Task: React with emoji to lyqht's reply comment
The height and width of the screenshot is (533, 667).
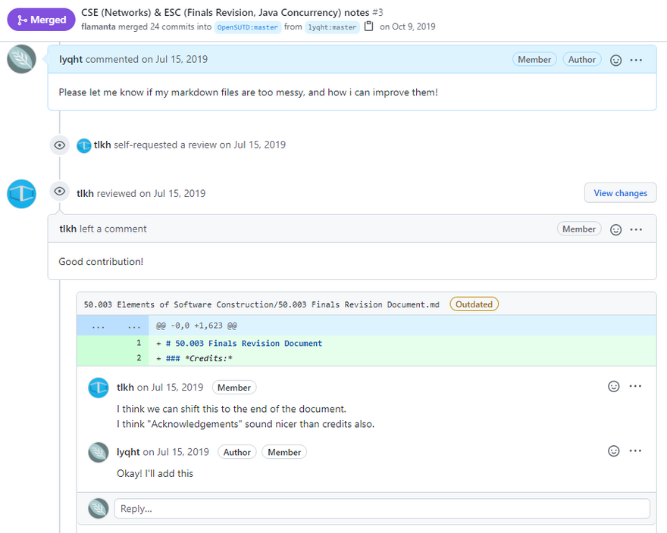Action: pyautogui.click(x=613, y=451)
